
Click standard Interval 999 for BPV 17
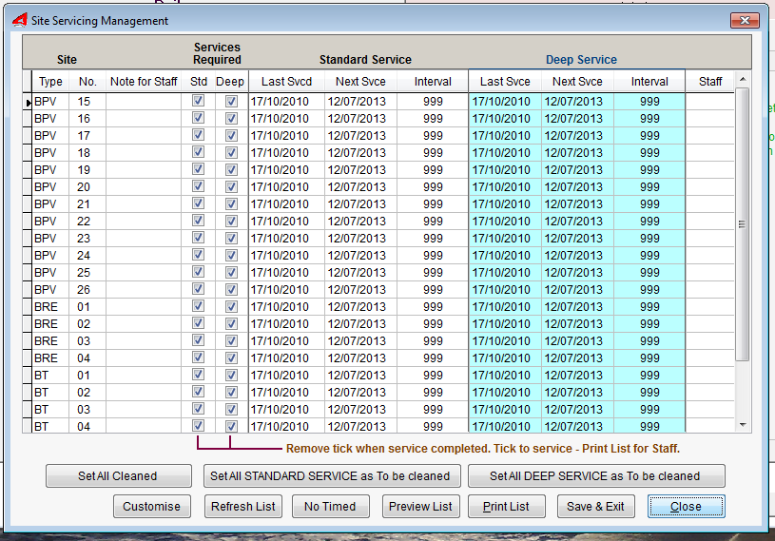click(433, 135)
